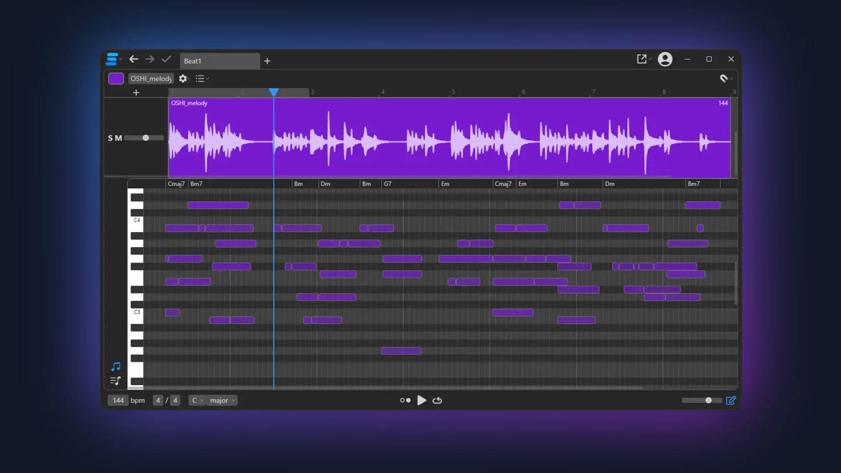Select the OSHI_melody audio clip
Screen dimensions: 841x473
tap(449, 138)
